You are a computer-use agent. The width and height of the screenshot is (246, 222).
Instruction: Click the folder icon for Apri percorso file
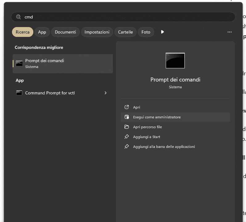click(126, 127)
